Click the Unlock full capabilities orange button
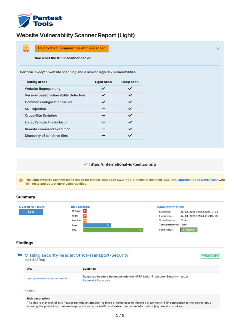This screenshot has height=320, width=240. pyautogui.click(x=72, y=48)
